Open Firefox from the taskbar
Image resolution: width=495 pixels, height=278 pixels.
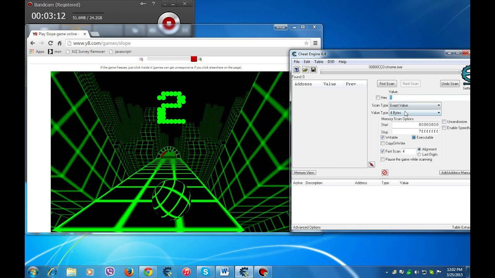click(129, 272)
